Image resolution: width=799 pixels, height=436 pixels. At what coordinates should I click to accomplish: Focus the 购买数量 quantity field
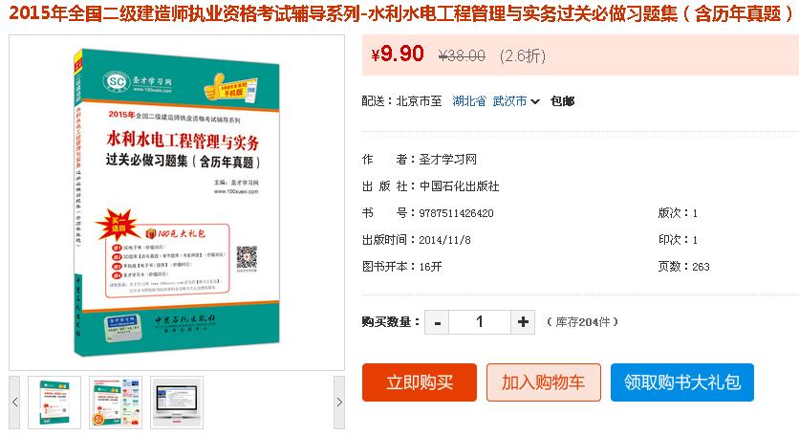(x=480, y=322)
